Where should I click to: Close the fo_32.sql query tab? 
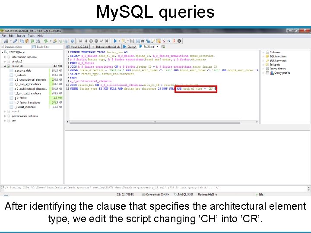157,46
